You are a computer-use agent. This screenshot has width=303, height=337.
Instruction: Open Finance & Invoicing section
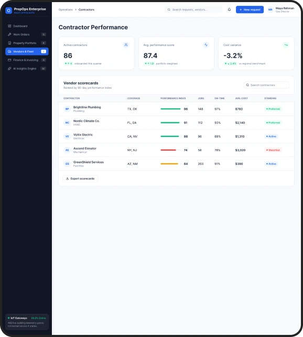27,60
